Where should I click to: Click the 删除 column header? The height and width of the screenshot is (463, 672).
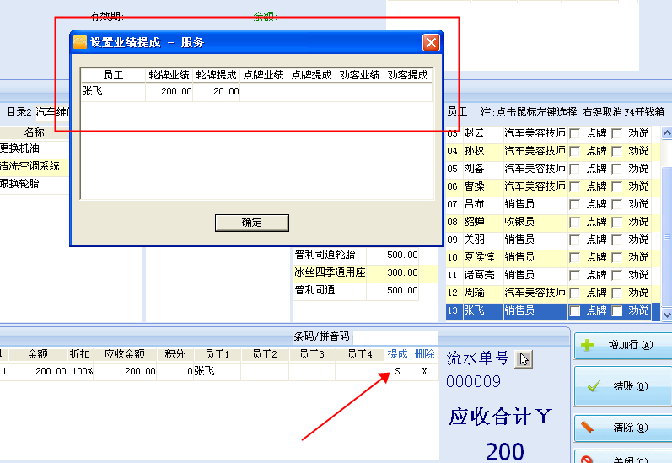click(x=424, y=354)
